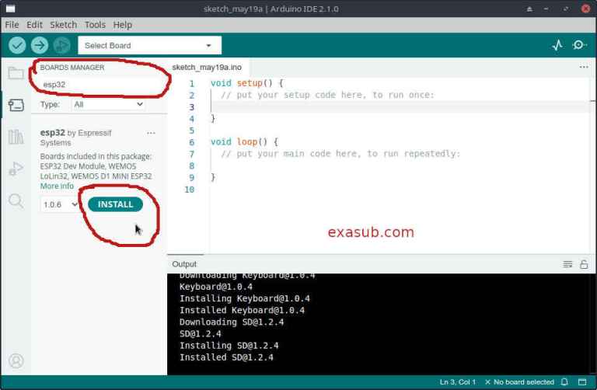Open the Library Manager sidebar icon

pos(16,137)
